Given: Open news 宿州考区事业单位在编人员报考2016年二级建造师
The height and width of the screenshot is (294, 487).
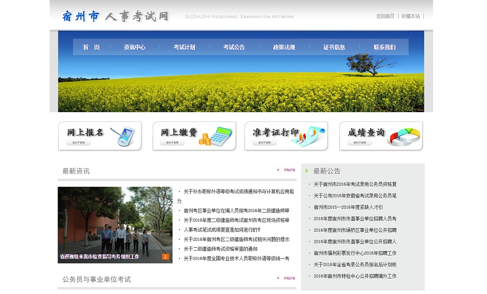Looking at the screenshot, I should (x=236, y=211).
